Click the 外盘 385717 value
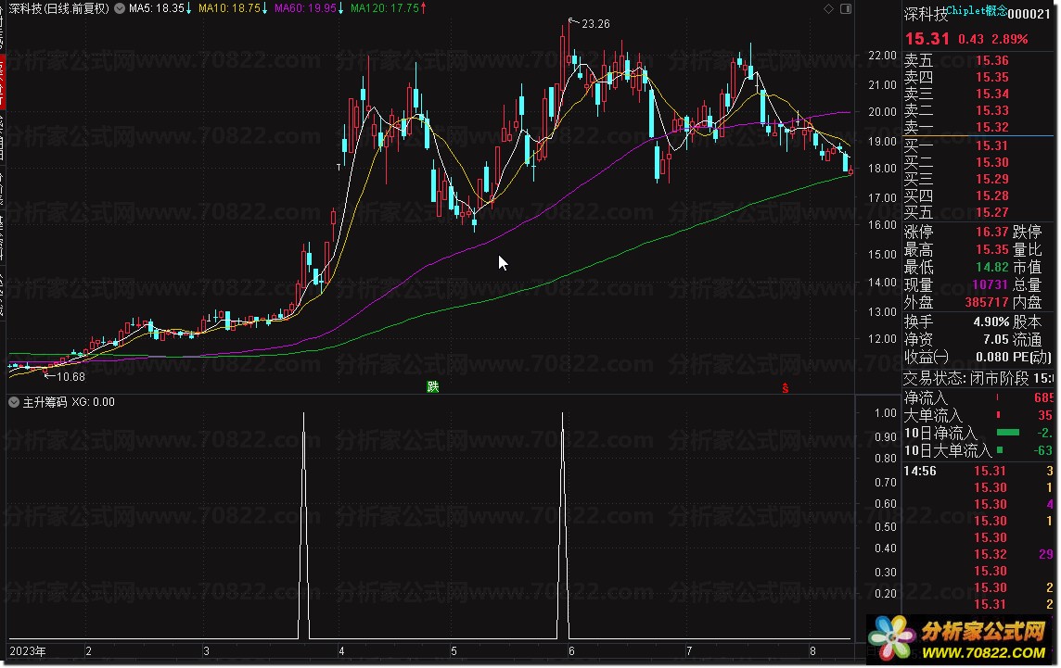This screenshot has height=668, width=1061. [x=987, y=302]
